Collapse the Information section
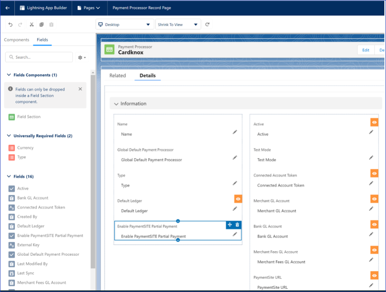Image resolution: width=386 pixels, height=292 pixels. point(116,104)
